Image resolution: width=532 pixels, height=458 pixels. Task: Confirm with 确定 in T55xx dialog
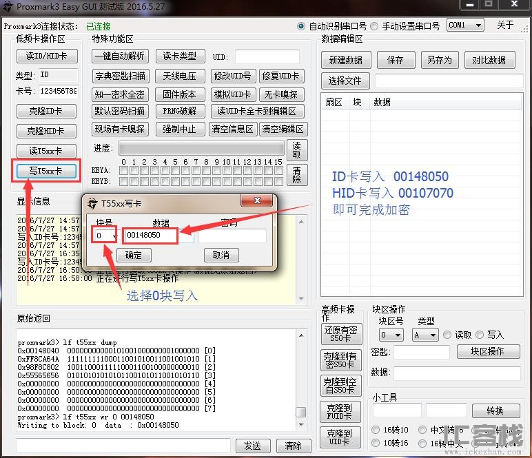(134, 255)
